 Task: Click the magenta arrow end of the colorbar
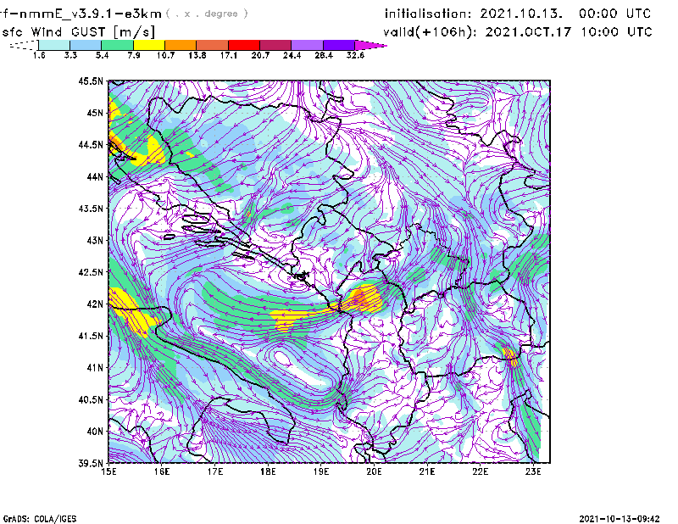pos(370,45)
